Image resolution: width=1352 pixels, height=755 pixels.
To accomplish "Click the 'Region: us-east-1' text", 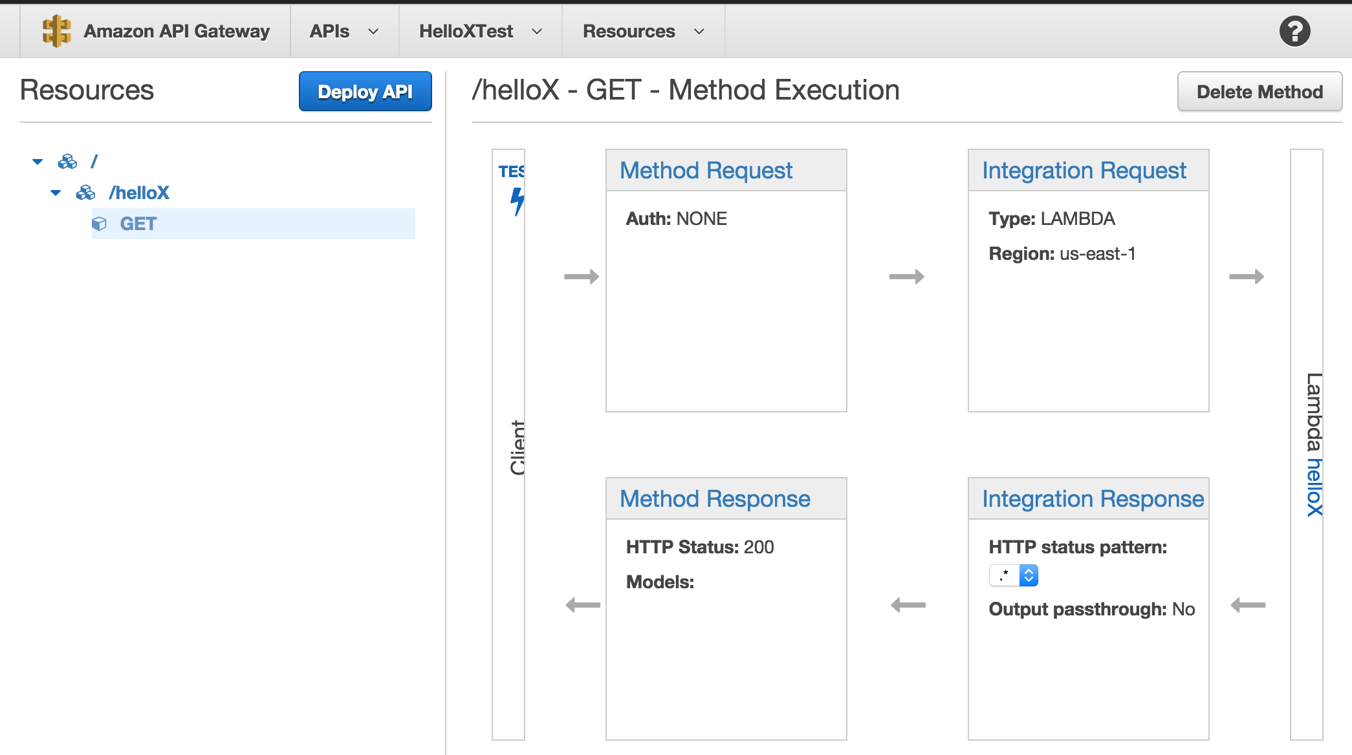I will click(1062, 253).
